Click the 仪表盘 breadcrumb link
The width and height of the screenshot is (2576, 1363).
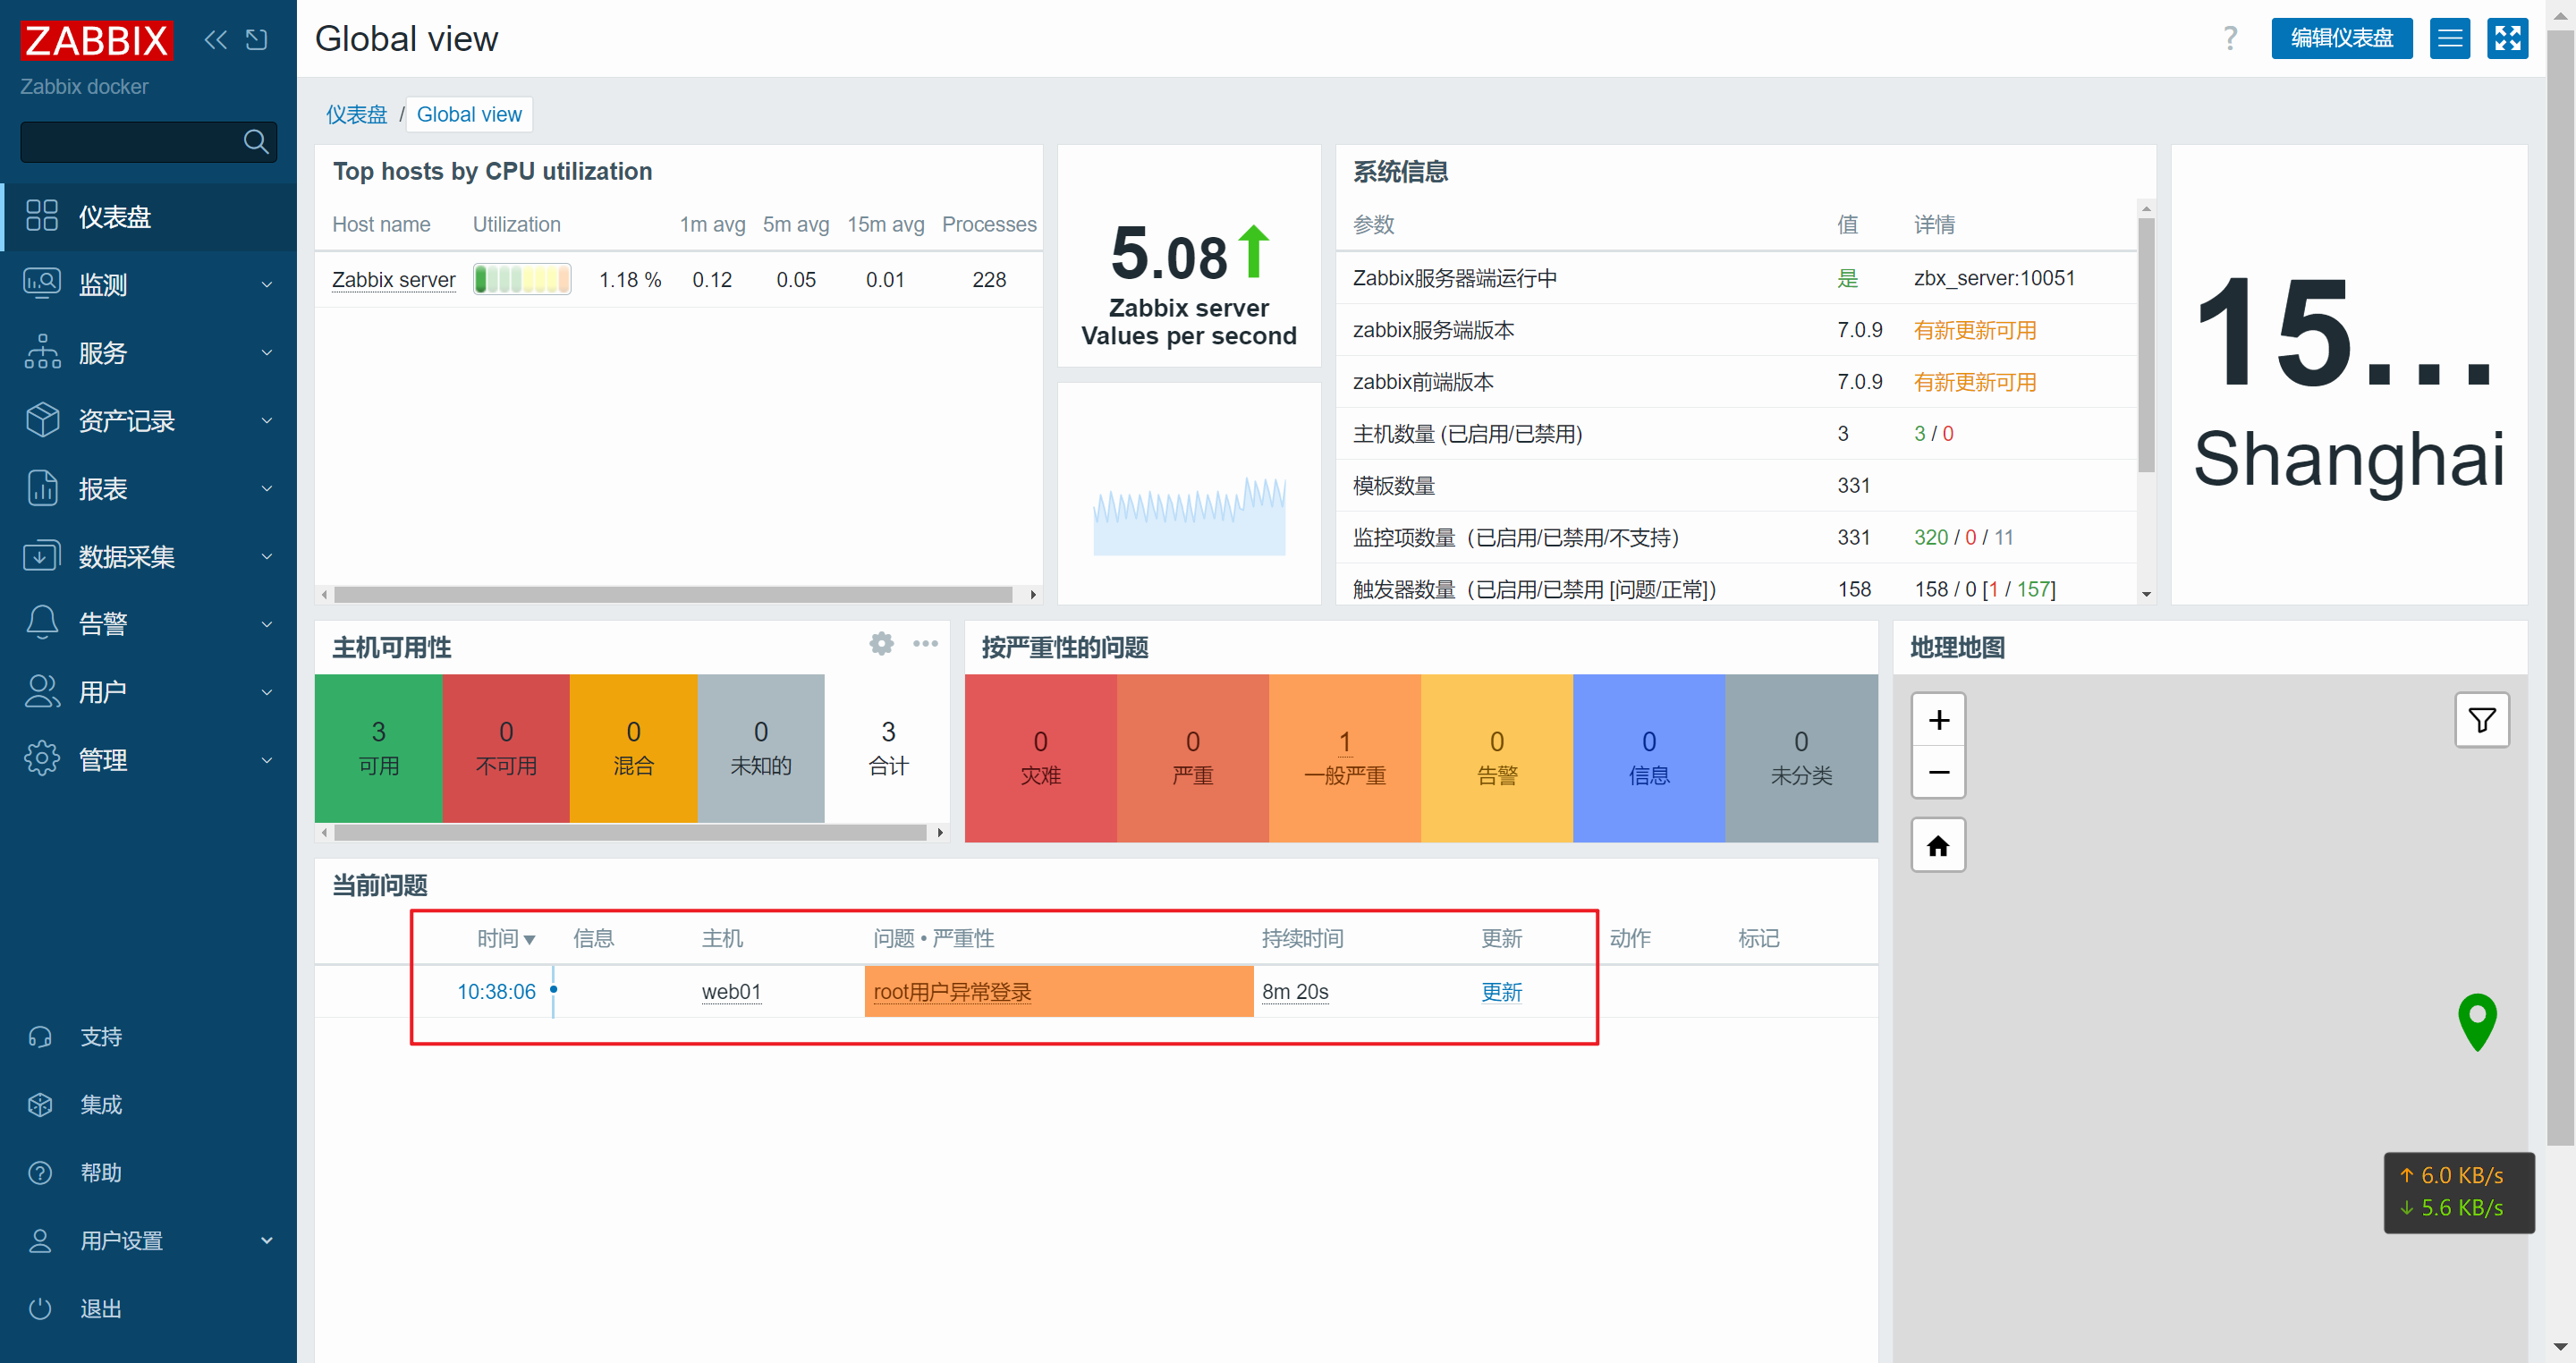(x=356, y=114)
